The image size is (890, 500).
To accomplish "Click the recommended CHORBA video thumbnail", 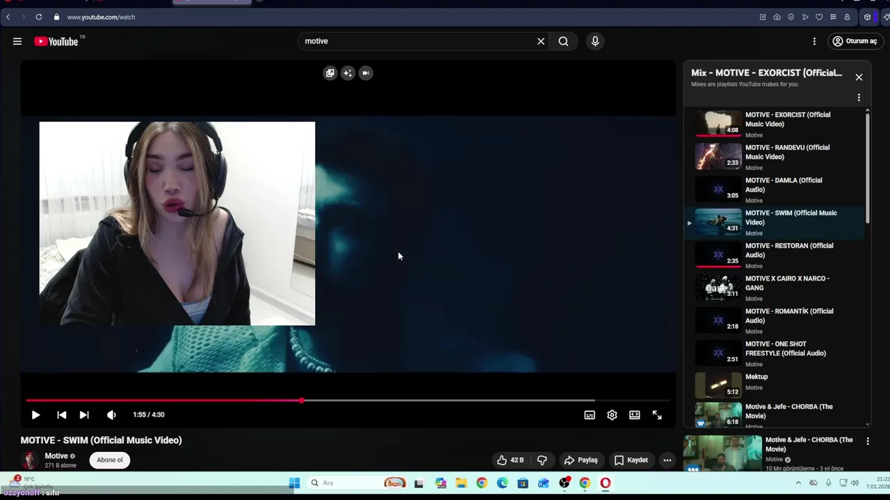I will [722, 453].
